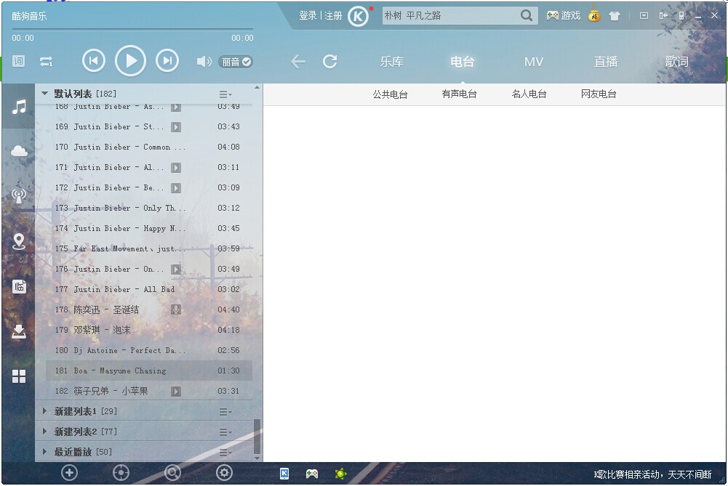Collapse the 默认列表 playlist
This screenshot has height=486, width=728.
(45, 94)
